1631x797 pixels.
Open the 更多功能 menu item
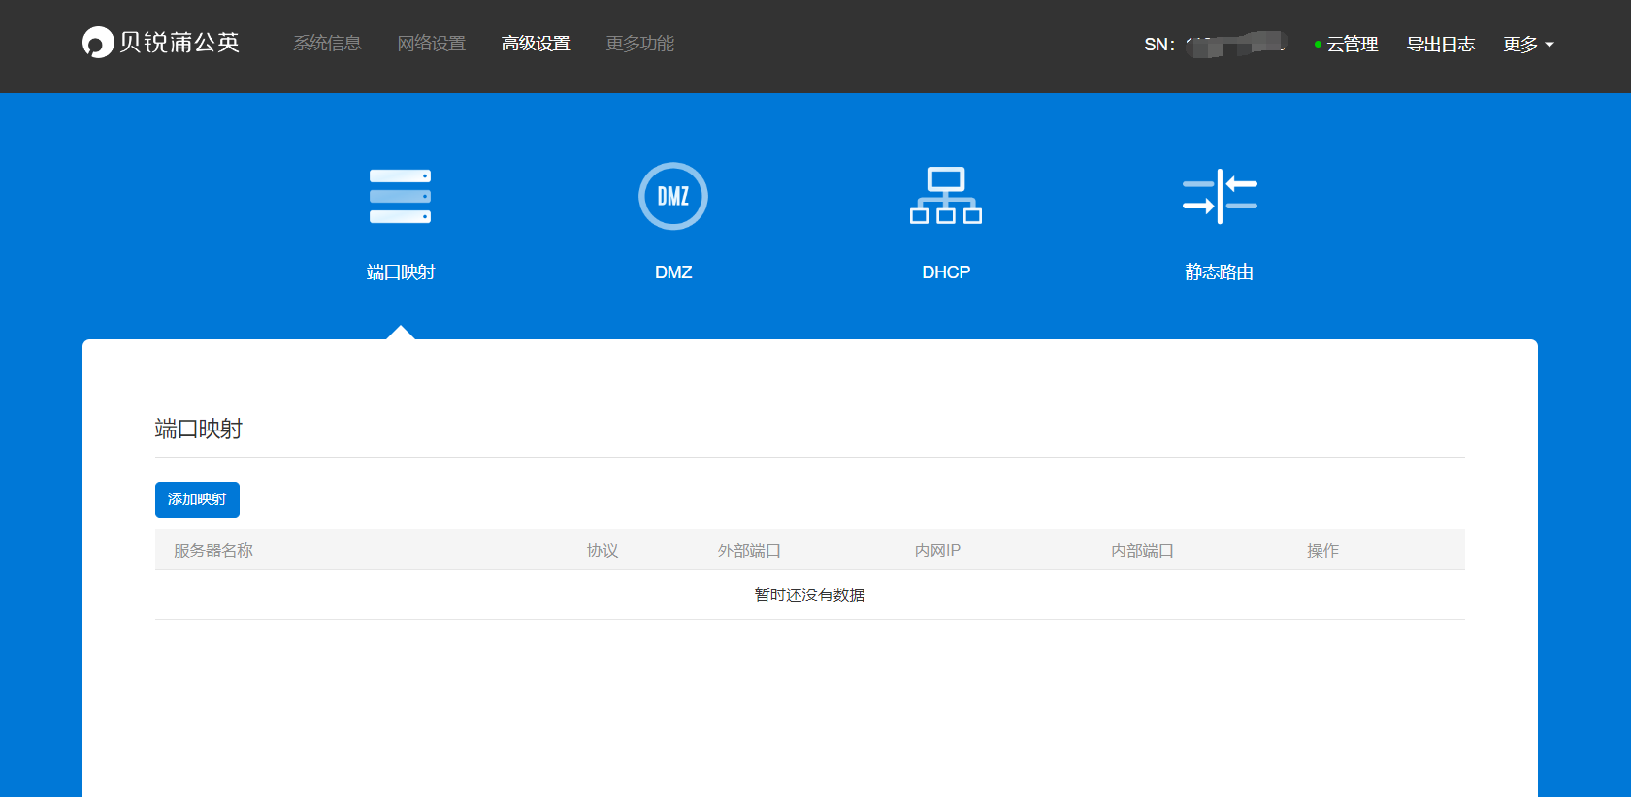click(640, 44)
